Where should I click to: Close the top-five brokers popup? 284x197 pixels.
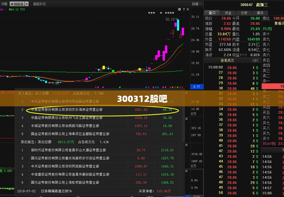click(x=186, y=93)
